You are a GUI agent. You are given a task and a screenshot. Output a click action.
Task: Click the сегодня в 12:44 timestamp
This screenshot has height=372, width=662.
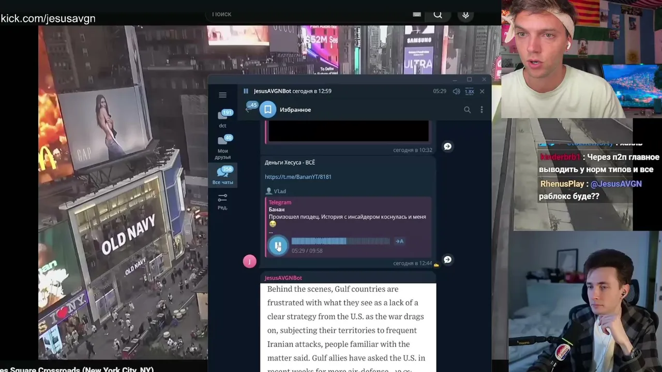click(413, 263)
